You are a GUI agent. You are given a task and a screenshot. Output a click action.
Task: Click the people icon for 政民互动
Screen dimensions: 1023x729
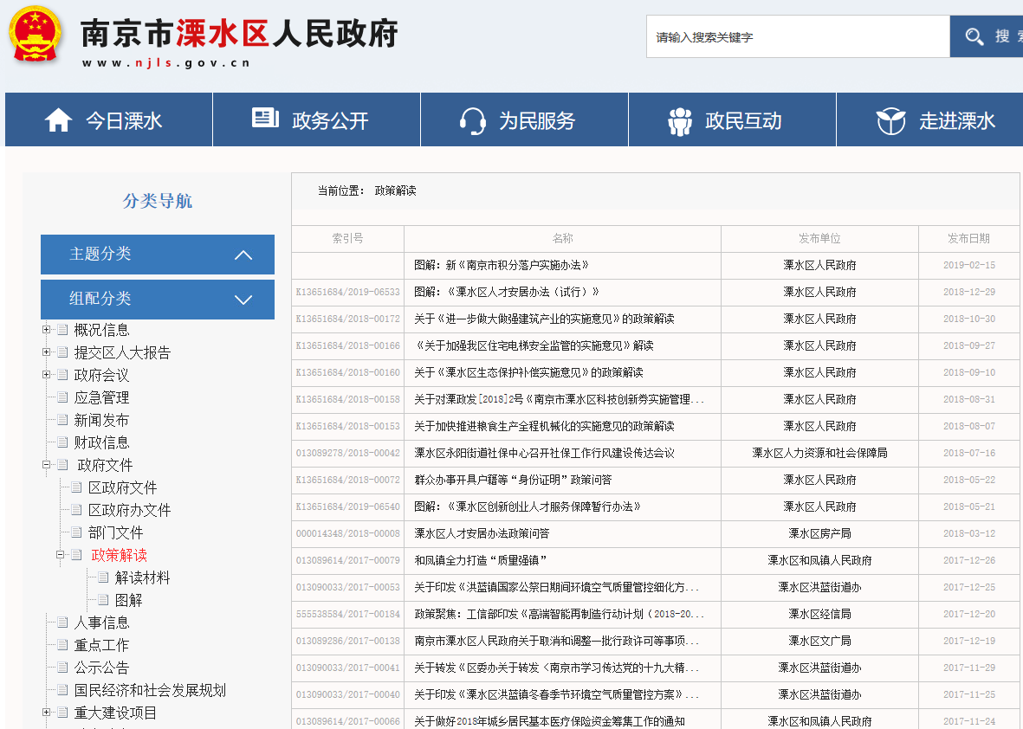(680, 120)
